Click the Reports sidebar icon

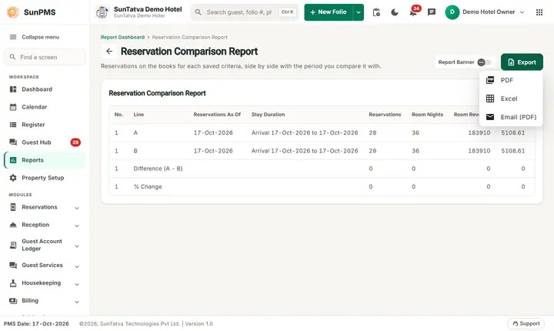13,160
